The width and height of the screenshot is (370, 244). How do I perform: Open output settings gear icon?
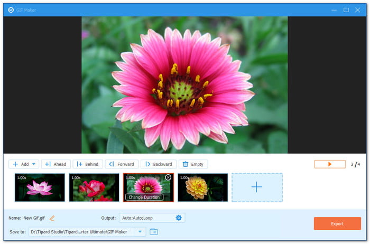[x=179, y=218]
